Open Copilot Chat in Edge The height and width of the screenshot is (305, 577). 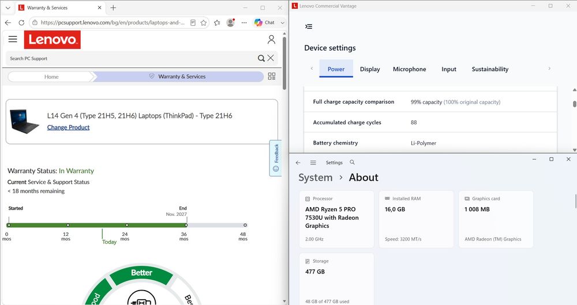[x=264, y=22]
